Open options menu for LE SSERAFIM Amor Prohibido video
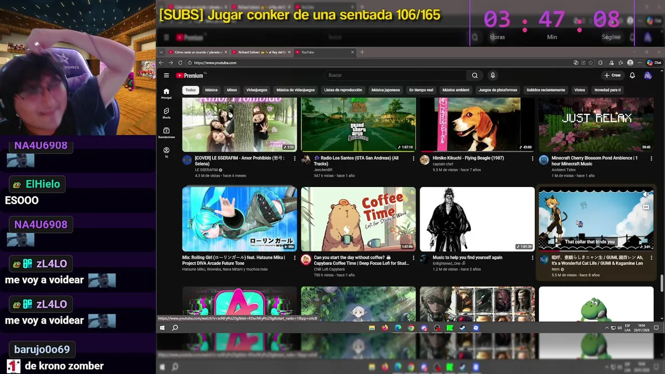The image size is (665, 374). pos(295,158)
